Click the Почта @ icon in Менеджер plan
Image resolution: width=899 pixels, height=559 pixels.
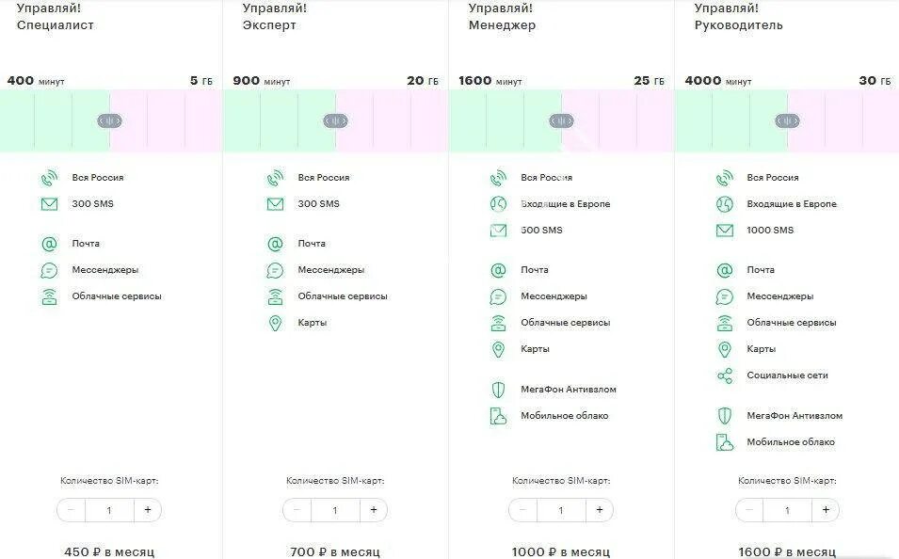click(498, 270)
